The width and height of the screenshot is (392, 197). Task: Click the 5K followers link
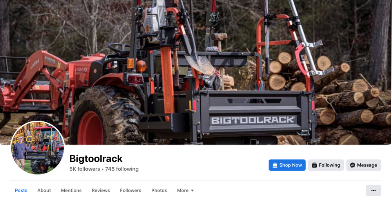pyautogui.click(x=85, y=169)
